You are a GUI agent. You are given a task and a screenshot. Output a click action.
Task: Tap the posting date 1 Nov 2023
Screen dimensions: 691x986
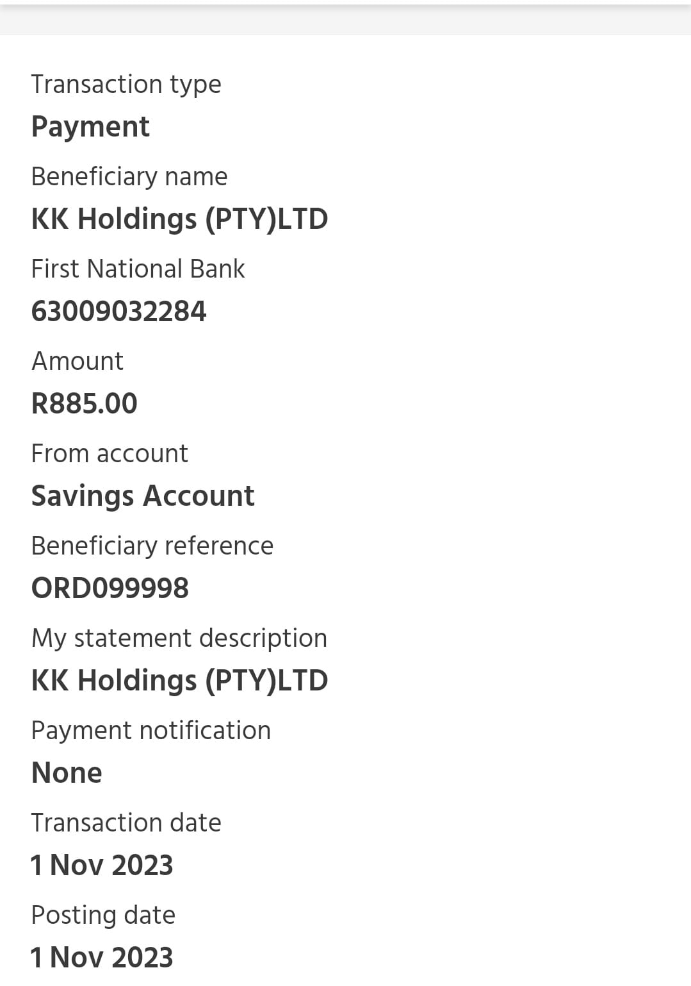point(102,958)
